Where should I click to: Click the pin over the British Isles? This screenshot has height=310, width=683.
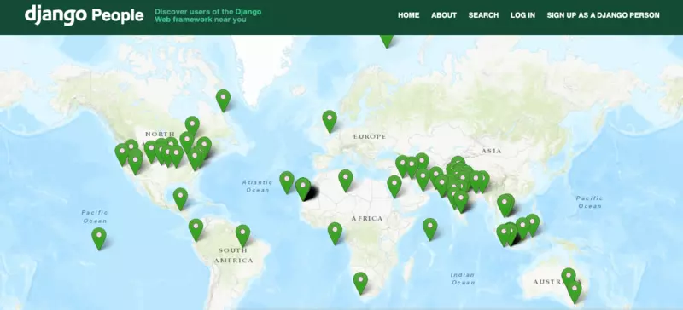pyautogui.click(x=330, y=121)
